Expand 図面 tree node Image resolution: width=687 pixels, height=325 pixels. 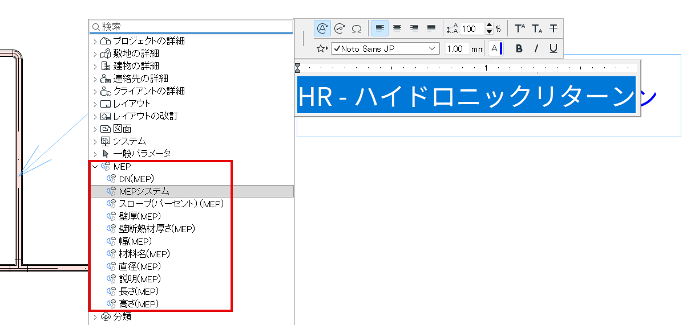(x=95, y=129)
